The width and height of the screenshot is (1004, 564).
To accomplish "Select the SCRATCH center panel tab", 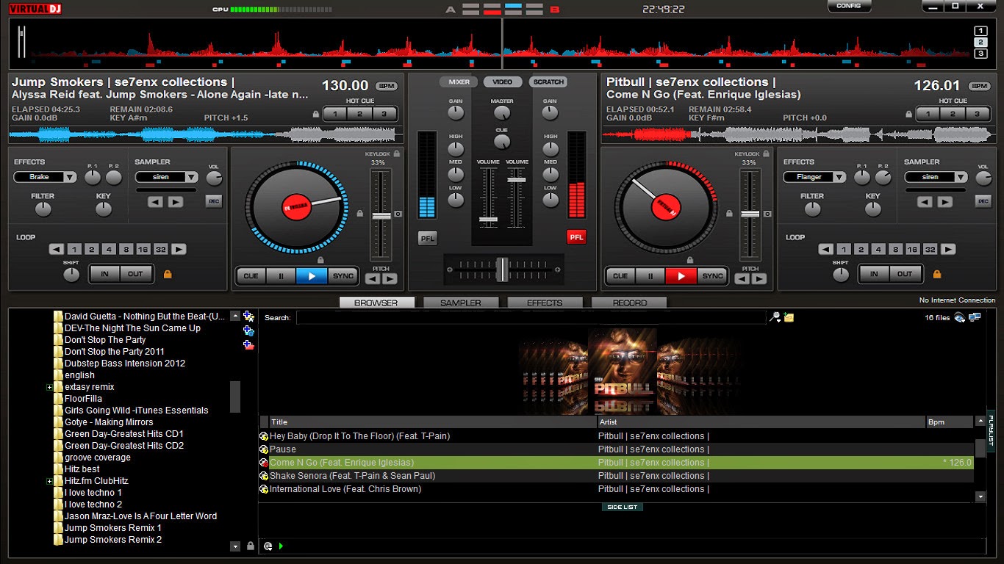I will [x=548, y=82].
